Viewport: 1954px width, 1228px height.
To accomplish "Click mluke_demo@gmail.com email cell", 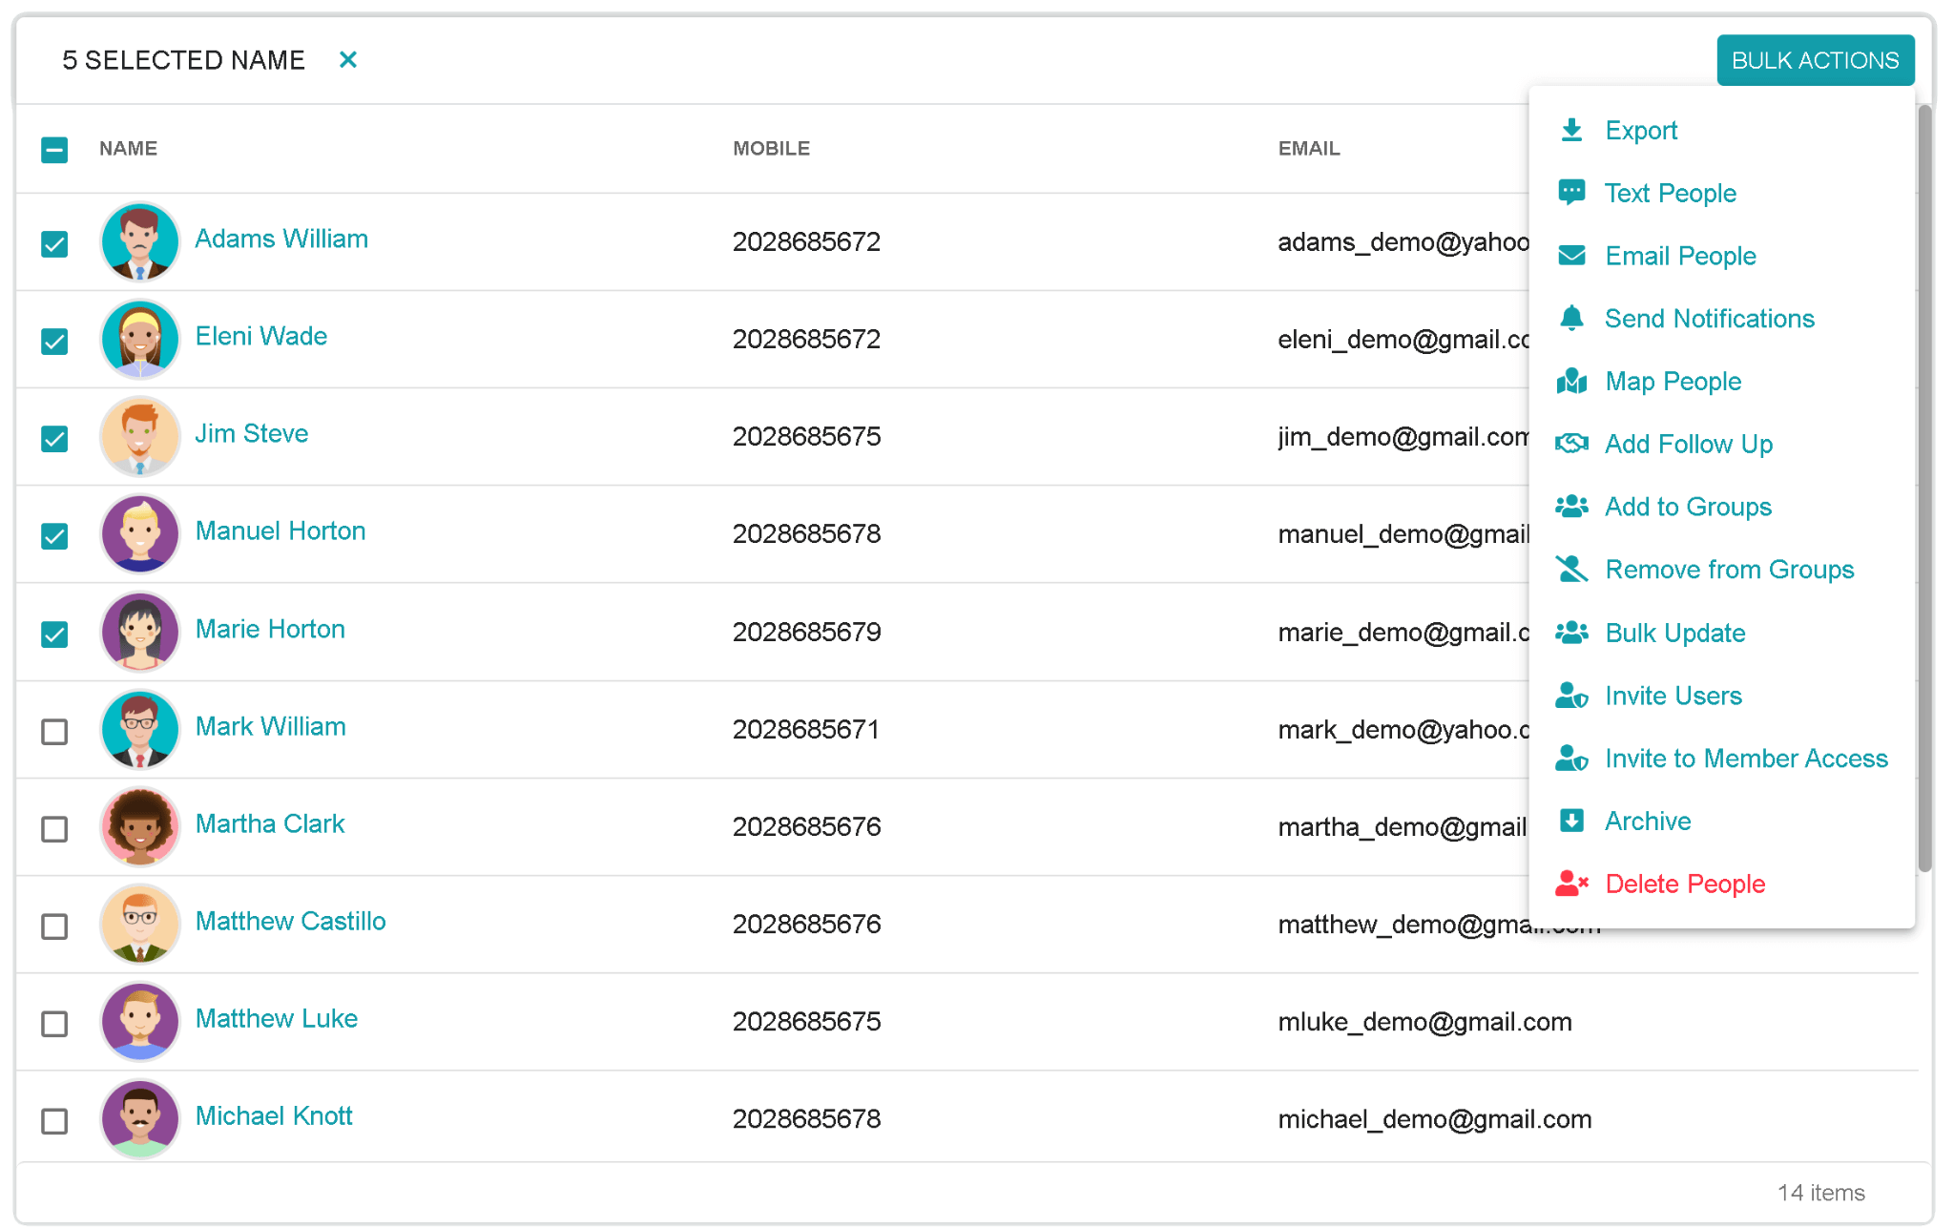I will tap(1424, 1022).
